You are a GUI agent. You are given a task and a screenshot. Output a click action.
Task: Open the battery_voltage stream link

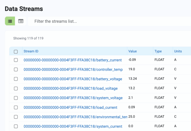coord(73,79)
